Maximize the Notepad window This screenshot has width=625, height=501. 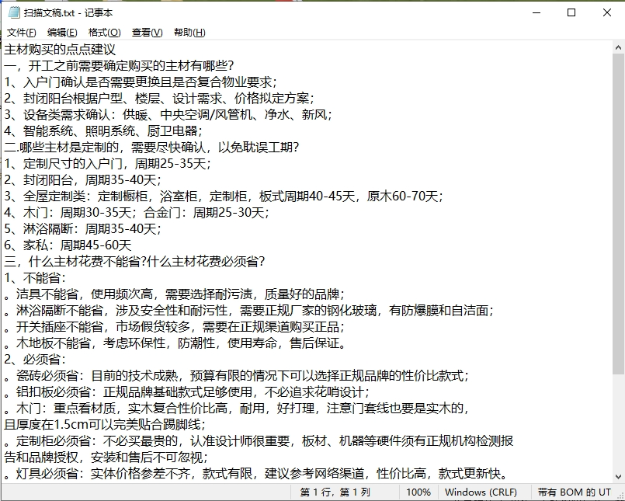(572, 12)
